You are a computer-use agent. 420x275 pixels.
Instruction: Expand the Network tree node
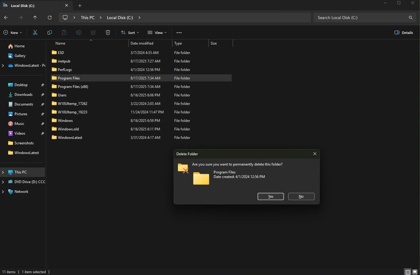(x=3, y=191)
